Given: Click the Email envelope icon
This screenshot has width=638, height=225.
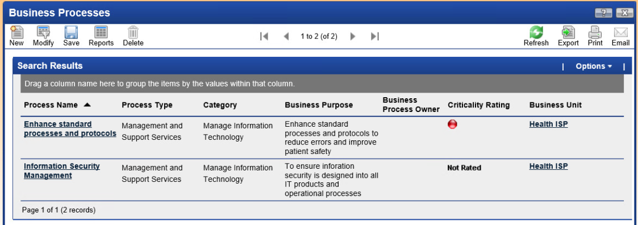Looking at the screenshot, I should point(620,32).
